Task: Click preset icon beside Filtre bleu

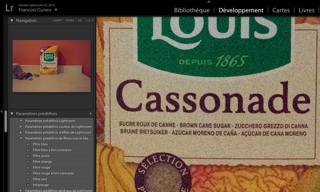Action: tap(28, 144)
